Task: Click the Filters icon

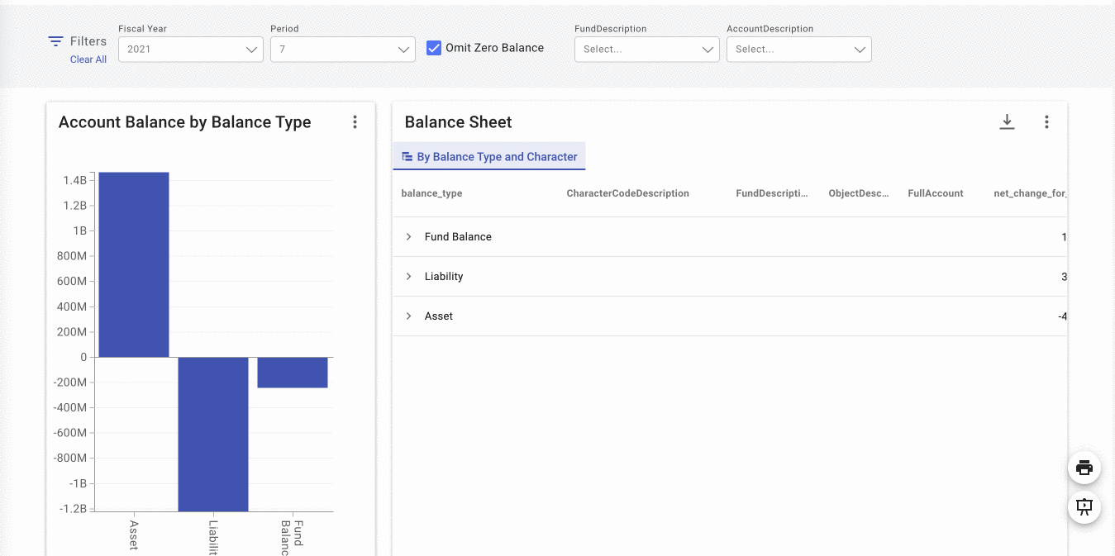Action: tap(55, 41)
